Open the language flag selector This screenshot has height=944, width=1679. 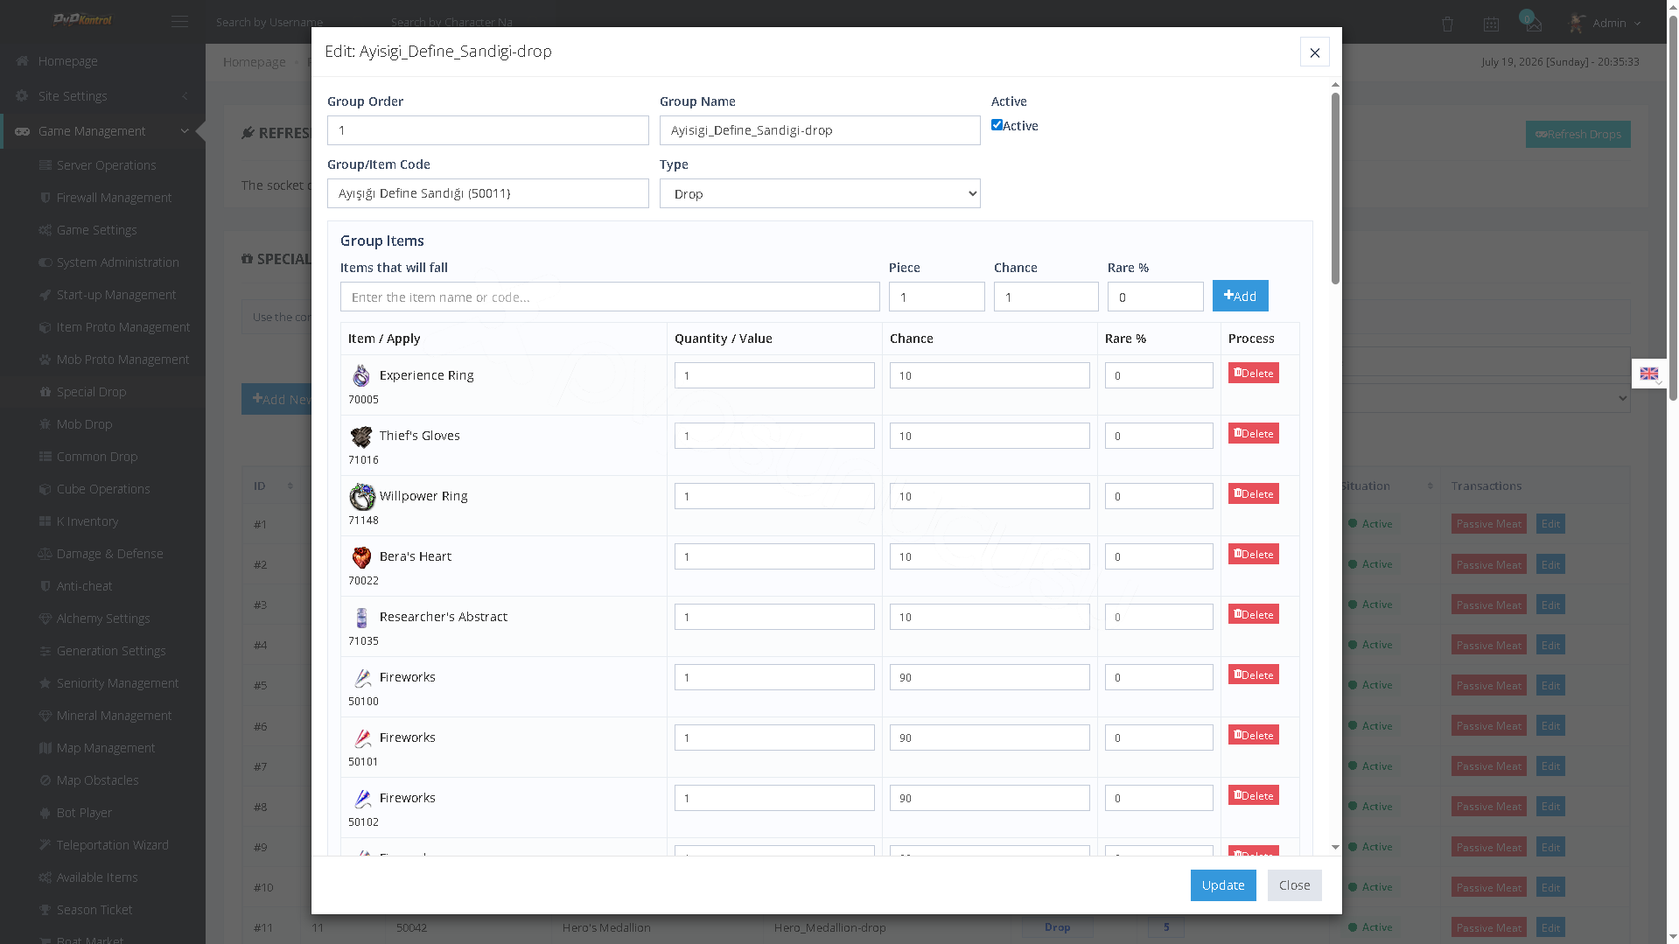(x=1649, y=374)
